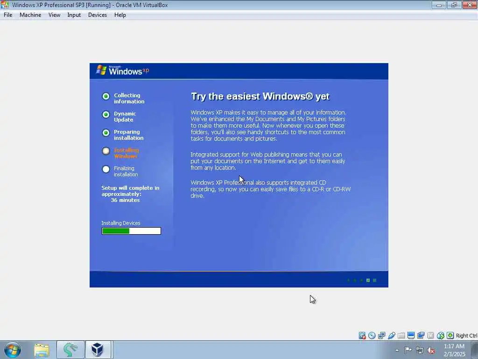Screen dimensions: 478x359
Task: Click the Dynamic Update step circle
Action: point(106,115)
